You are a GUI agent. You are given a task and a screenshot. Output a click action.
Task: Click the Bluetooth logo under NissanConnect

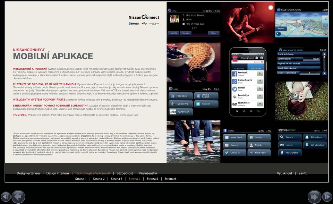coord(134,24)
